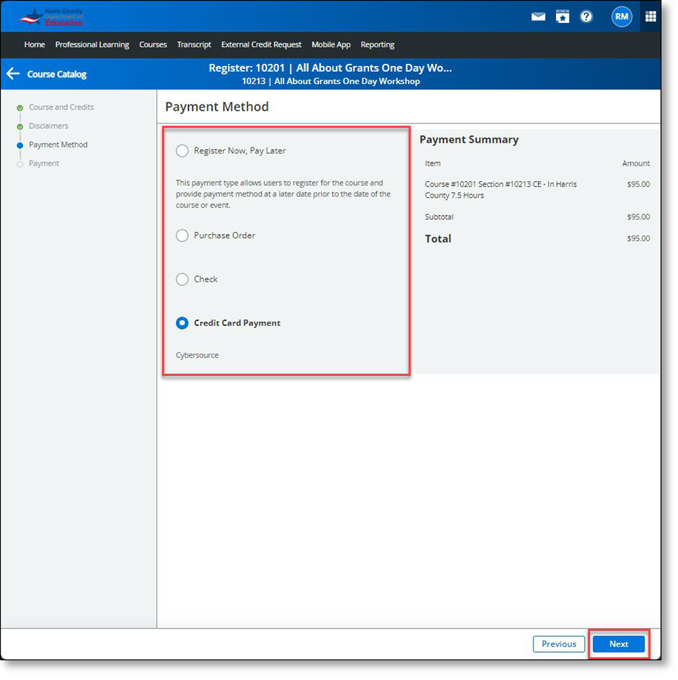
Task: Select Check as payment method
Action: 182,279
